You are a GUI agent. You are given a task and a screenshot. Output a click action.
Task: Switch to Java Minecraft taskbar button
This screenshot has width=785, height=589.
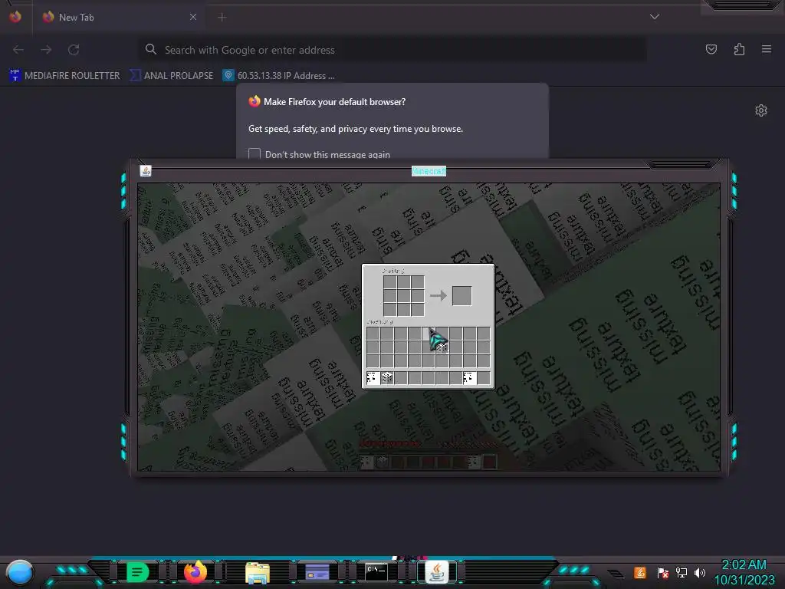click(436, 572)
